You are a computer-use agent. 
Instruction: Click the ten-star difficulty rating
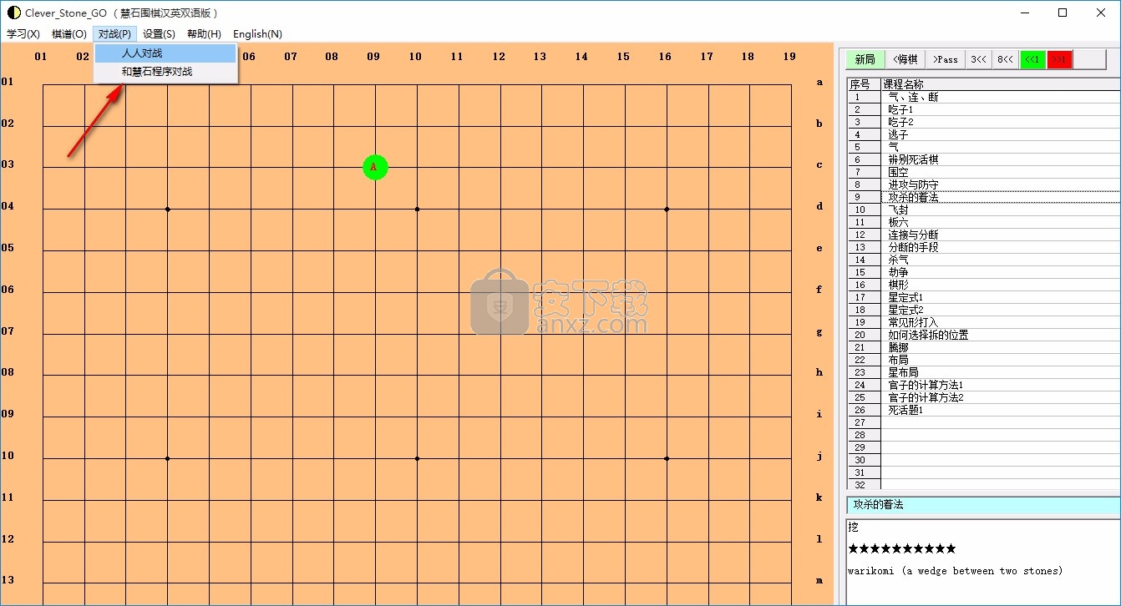tap(901, 548)
